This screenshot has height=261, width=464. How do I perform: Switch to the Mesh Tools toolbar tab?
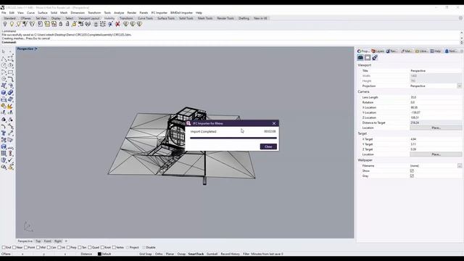(205, 18)
